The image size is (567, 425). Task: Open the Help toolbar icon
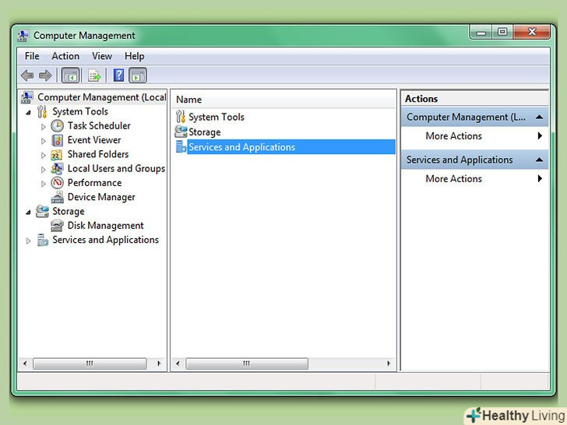coord(118,76)
